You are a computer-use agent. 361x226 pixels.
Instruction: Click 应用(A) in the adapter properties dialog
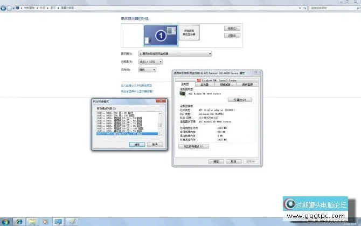click(x=251, y=161)
